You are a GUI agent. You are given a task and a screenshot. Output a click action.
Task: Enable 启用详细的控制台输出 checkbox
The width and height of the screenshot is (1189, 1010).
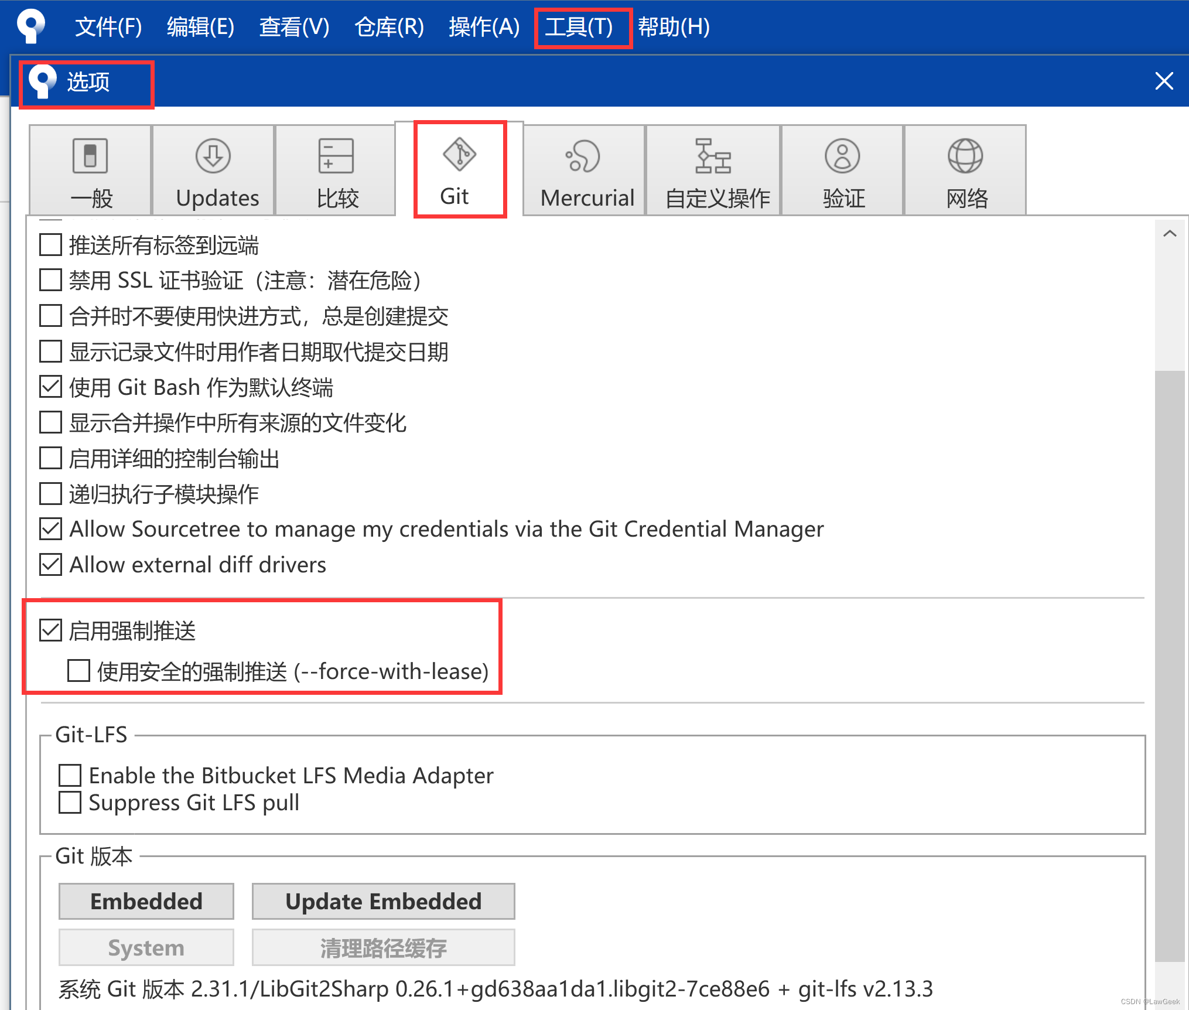click(50, 458)
